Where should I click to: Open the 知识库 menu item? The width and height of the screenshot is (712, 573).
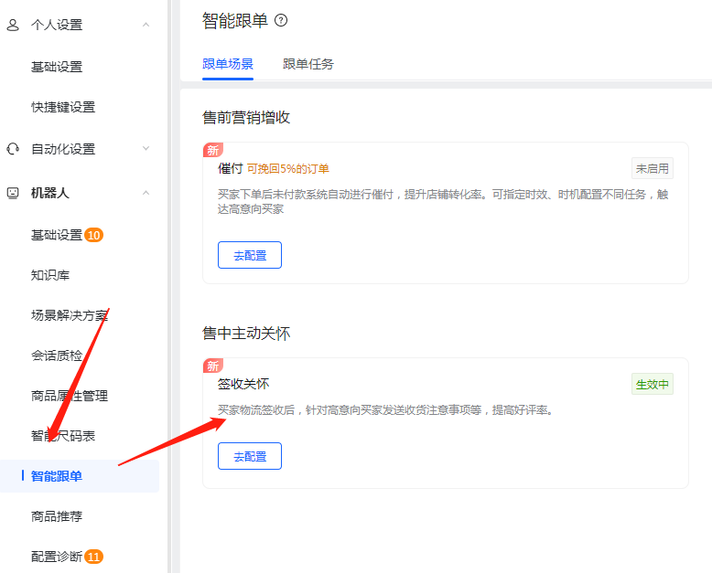[50, 275]
